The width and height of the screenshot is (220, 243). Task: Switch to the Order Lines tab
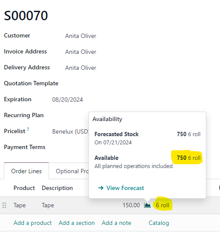click(x=26, y=171)
